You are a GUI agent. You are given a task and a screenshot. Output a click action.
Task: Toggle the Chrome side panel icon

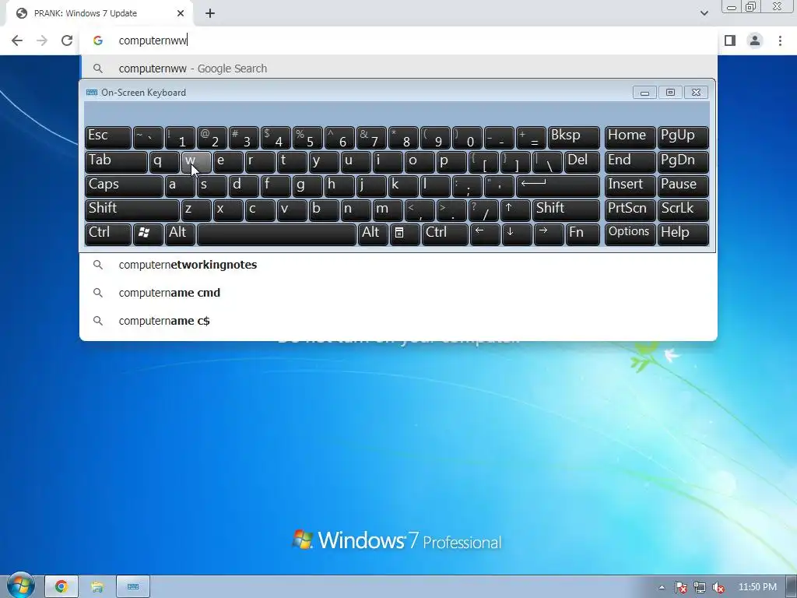pos(730,40)
